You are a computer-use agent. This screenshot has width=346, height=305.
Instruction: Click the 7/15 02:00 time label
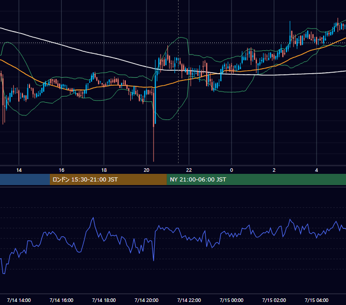pyautogui.click(x=274, y=300)
